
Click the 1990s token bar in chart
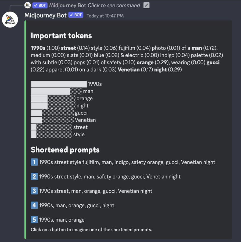coord(59,84)
